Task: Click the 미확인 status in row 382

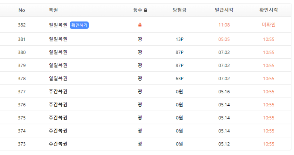Action: point(269,25)
